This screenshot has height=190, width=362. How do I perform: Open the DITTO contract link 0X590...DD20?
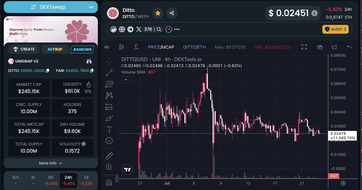(32, 71)
